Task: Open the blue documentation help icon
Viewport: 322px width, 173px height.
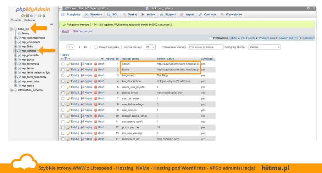Action: (31, 16)
